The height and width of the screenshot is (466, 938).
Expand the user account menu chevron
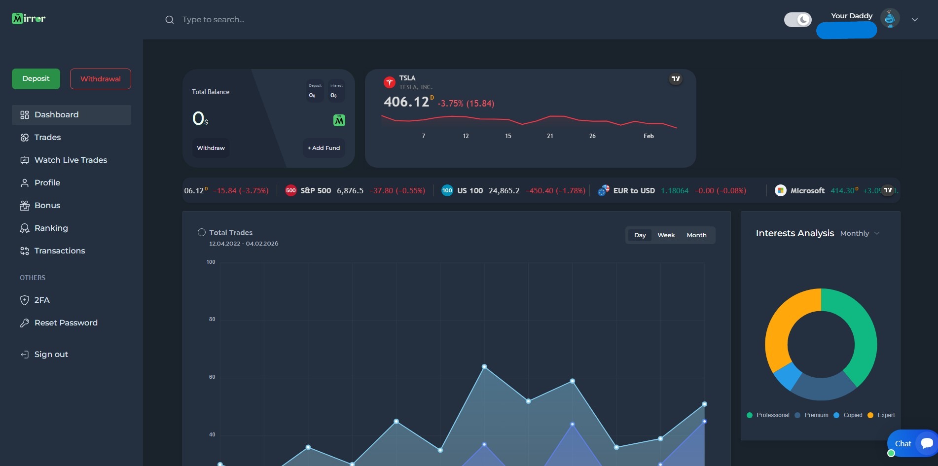point(915,20)
